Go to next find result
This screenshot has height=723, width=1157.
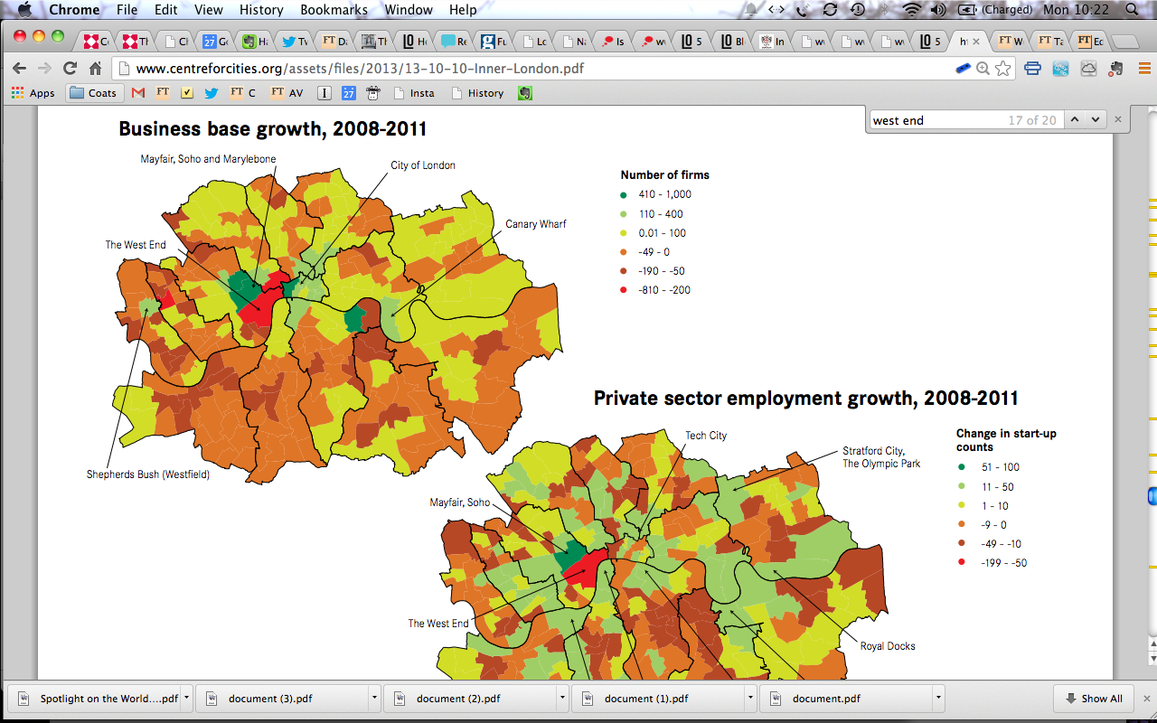1096,119
